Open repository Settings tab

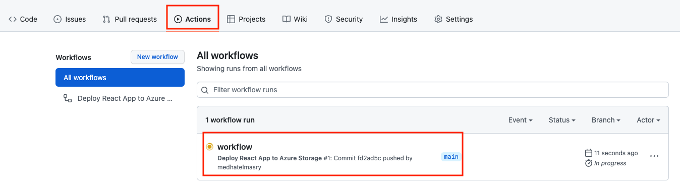[x=454, y=19]
